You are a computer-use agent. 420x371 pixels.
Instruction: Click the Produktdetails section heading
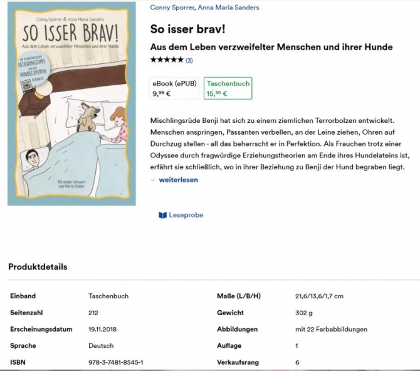click(x=38, y=267)
